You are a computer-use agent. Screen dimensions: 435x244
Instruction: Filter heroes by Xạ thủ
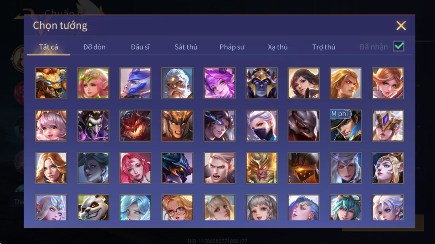278,47
